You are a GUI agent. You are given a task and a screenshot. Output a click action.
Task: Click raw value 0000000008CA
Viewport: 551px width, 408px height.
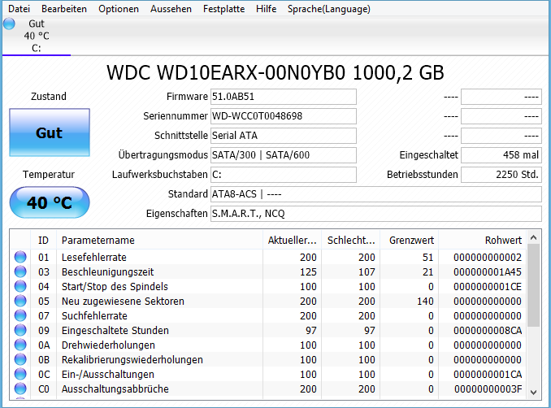coord(488,330)
